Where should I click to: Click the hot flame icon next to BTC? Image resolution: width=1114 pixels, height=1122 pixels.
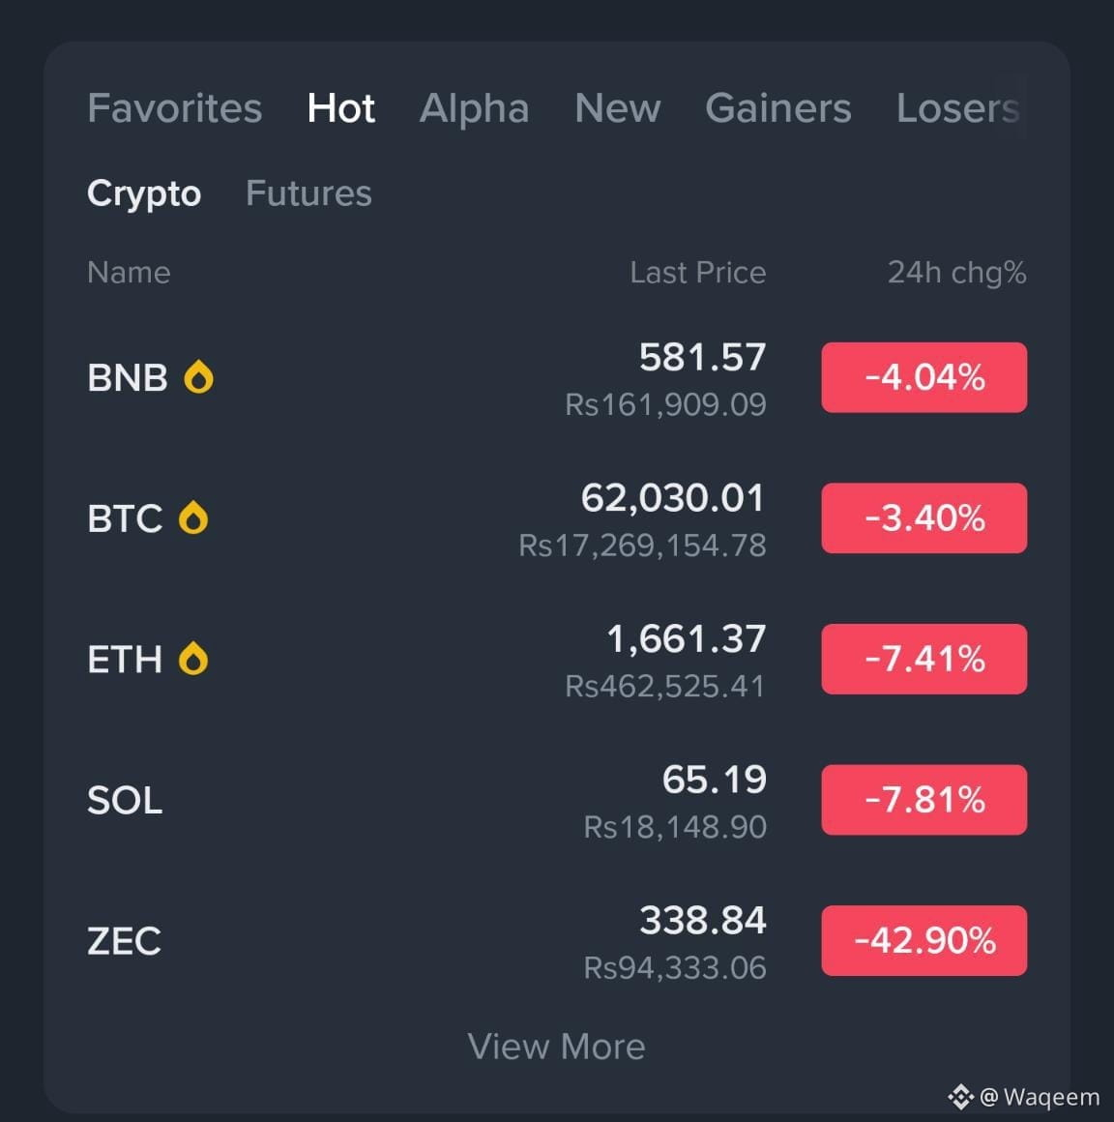coord(192,518)
